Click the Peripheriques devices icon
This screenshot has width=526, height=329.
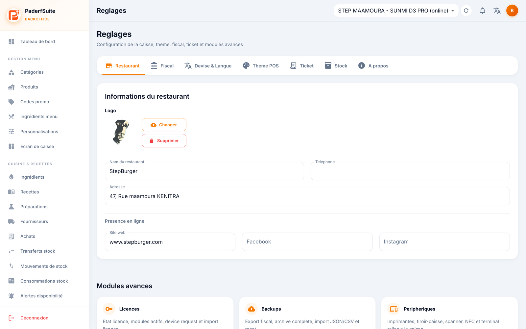click(x=394, y=309)
